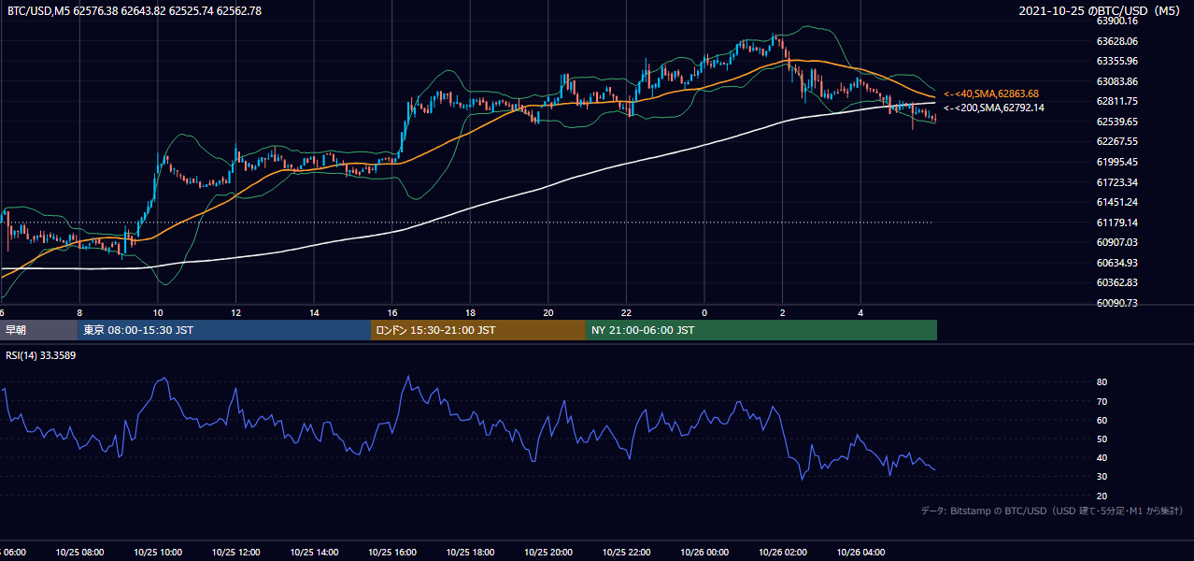Click price axis label 62539.65
Viewport: 1194px width, 561px height.
tap(1117, 122)
